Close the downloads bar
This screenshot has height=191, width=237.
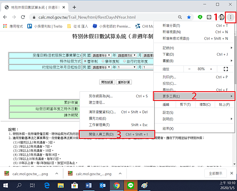231,173
